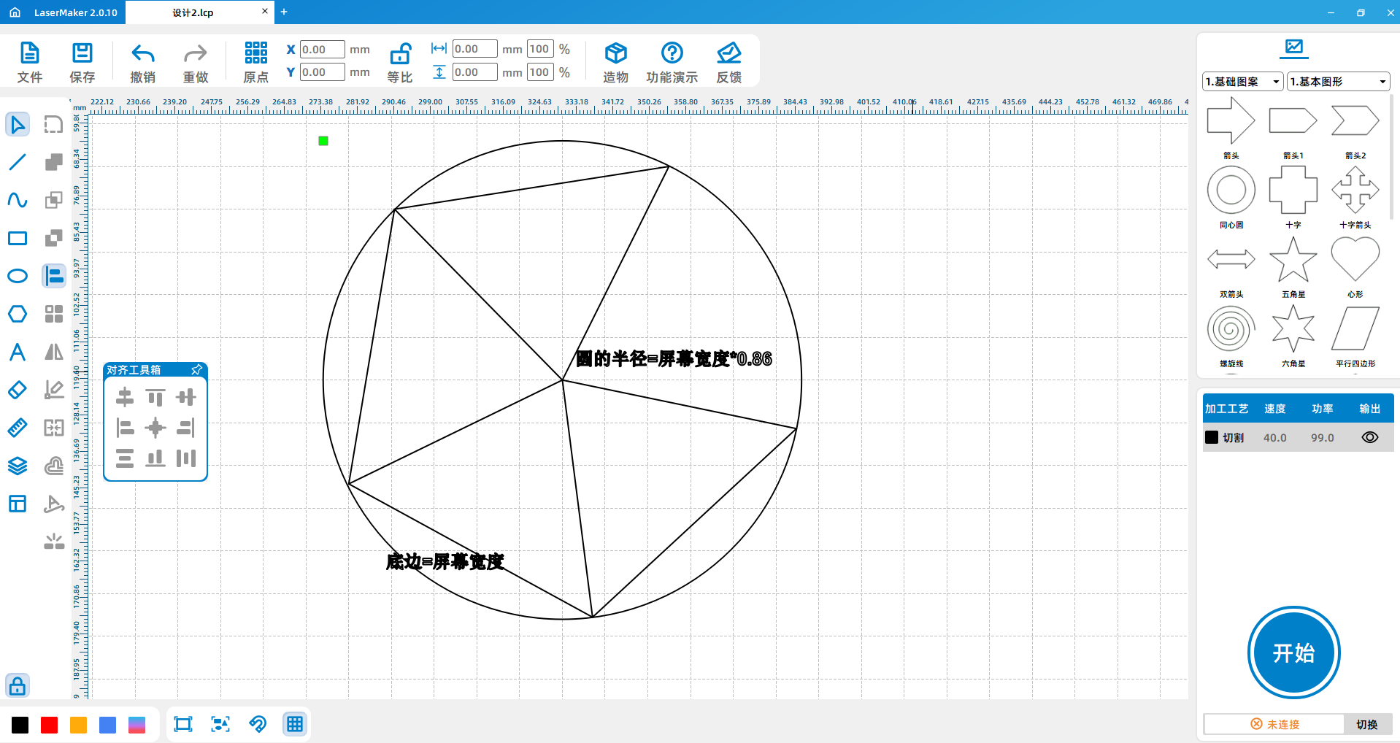The width and height of the screenshot is (1400, 743).
Task: Open the 1.基础图案 dropdown
Action: (x=1243, y=82)
